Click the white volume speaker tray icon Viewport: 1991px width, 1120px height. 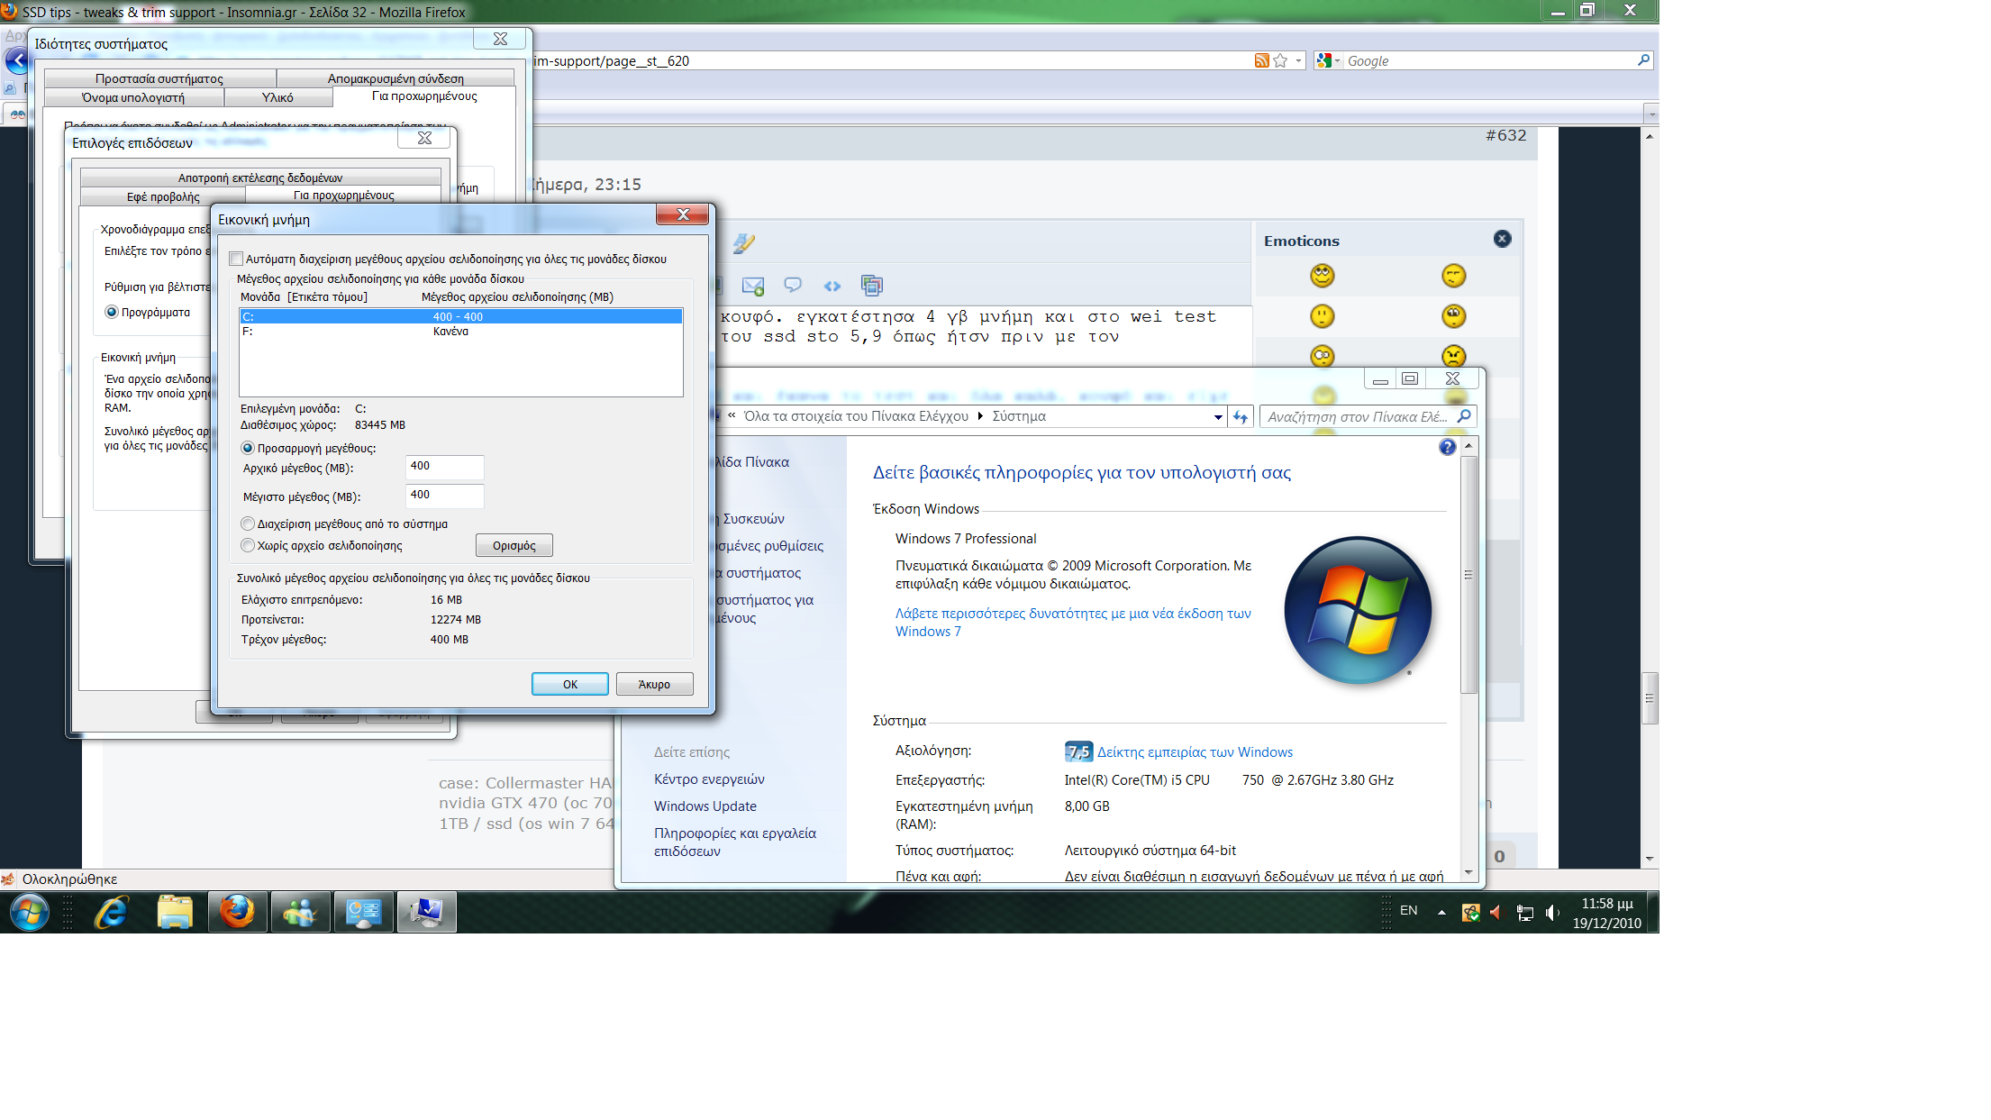1551,913
